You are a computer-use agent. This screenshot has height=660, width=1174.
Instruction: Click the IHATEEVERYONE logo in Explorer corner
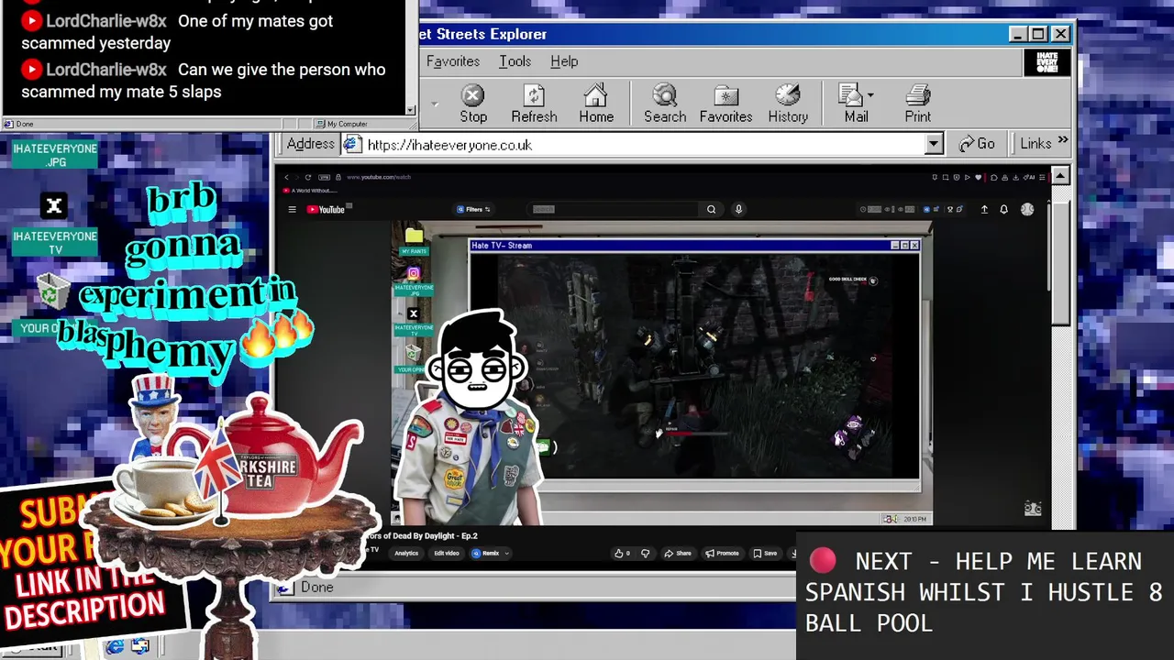(1047, 62)
